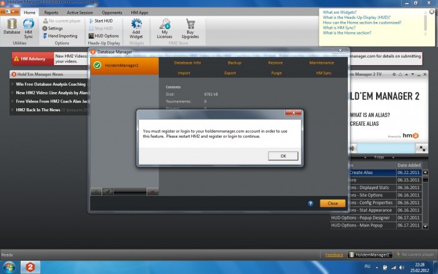This screenshot has height=274, width=438.
Task: Sort by the Date Added column header
Action: [409, 165]
